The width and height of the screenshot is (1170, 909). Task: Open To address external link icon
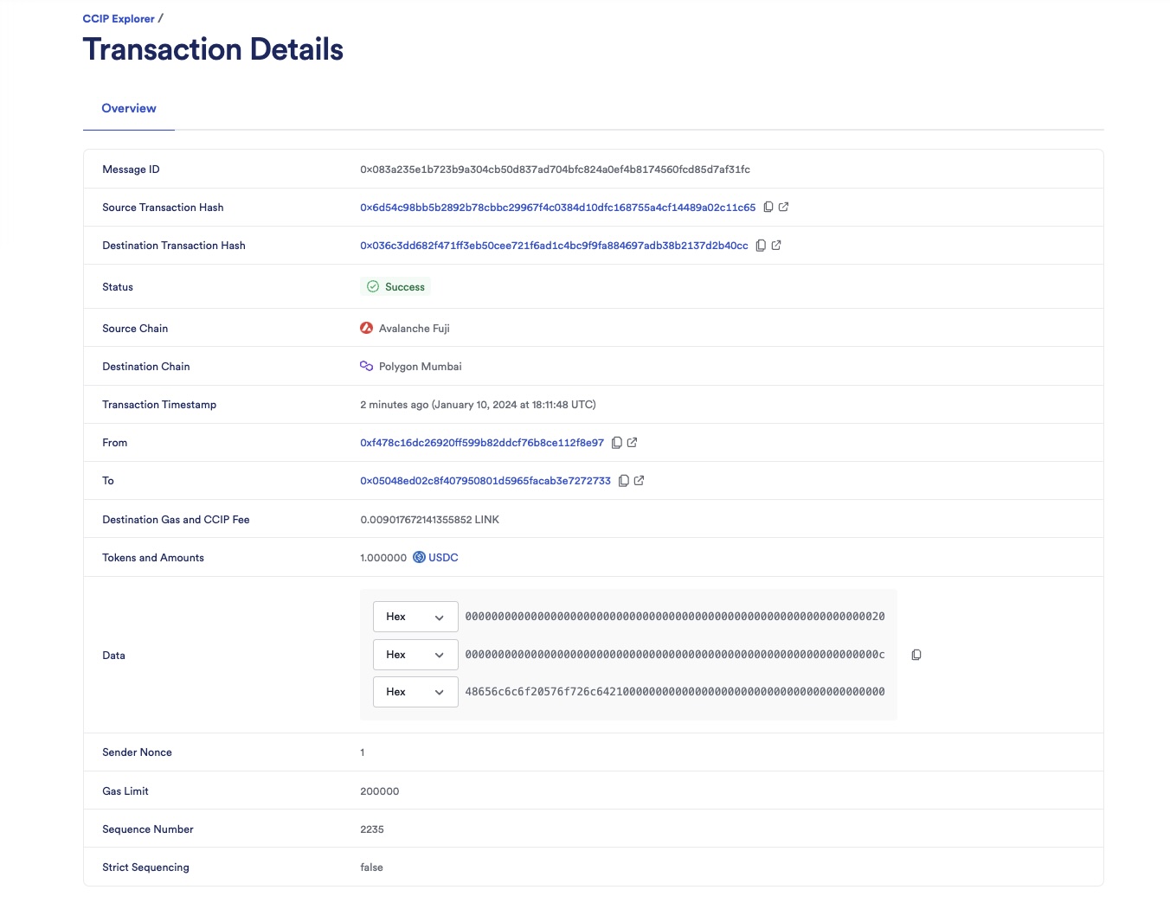point(639,481)
